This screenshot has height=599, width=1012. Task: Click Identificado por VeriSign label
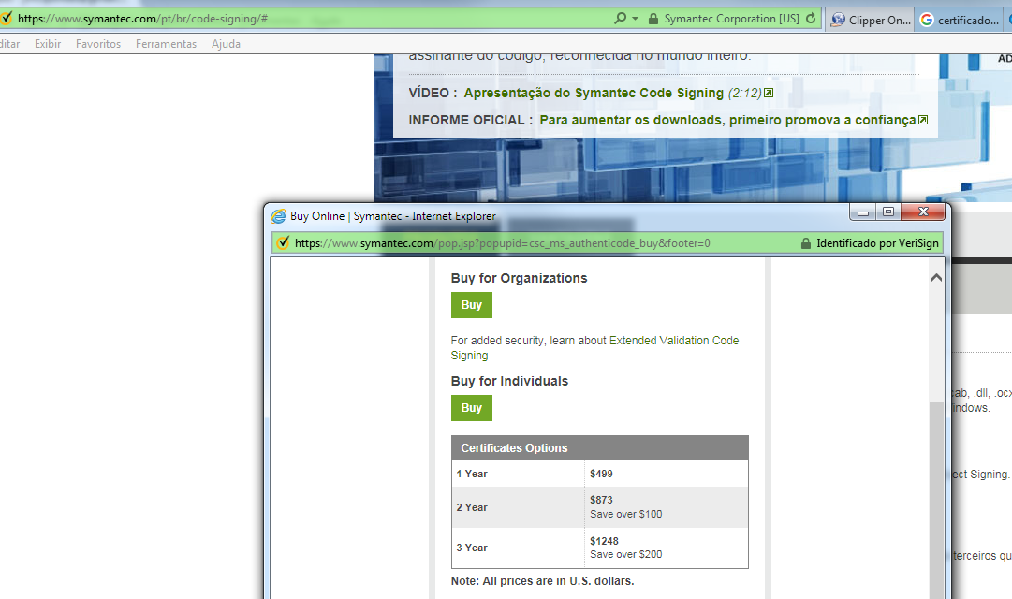(x=877, y=243)
